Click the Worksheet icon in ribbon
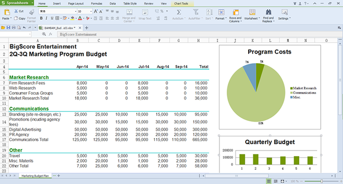343x184 pixels. click(252, 12)
